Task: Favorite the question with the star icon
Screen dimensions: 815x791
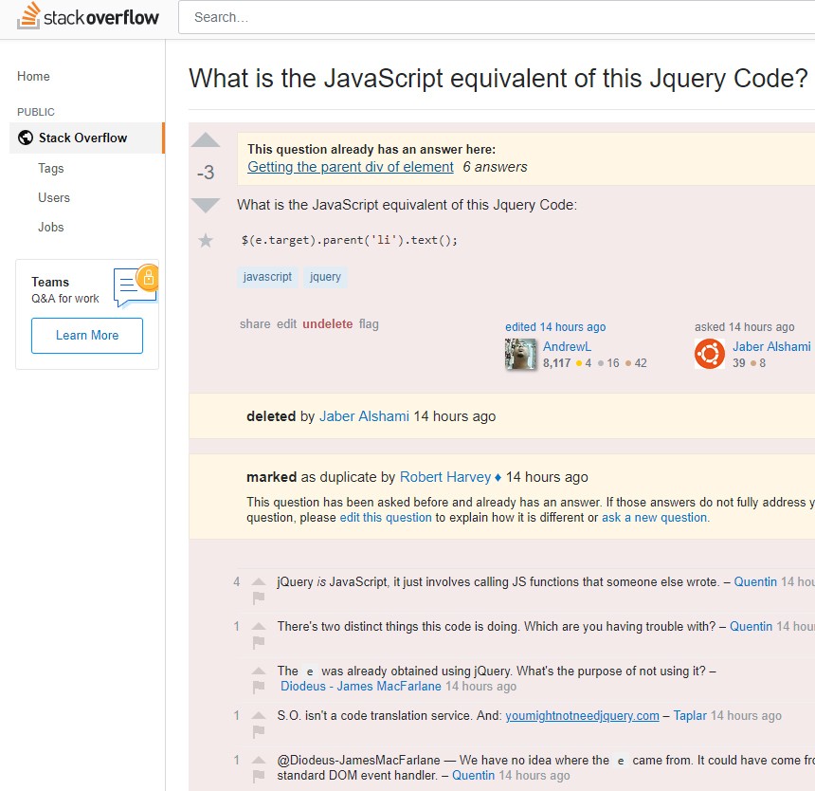Action: (206, 240)
